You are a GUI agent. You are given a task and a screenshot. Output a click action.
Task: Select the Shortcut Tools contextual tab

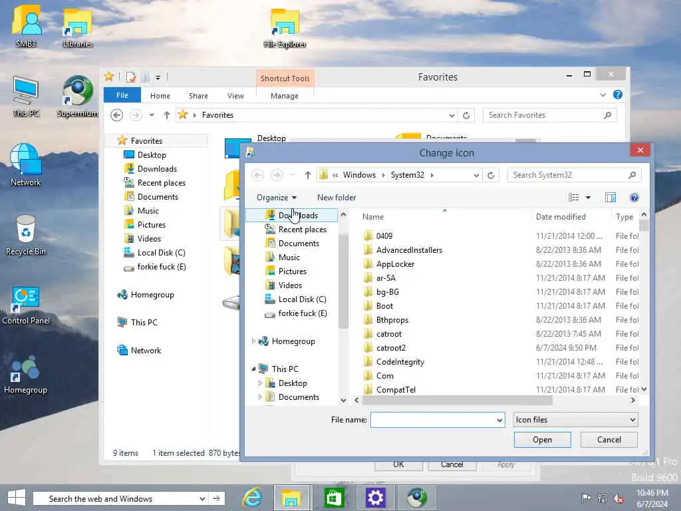coord(285,79)
